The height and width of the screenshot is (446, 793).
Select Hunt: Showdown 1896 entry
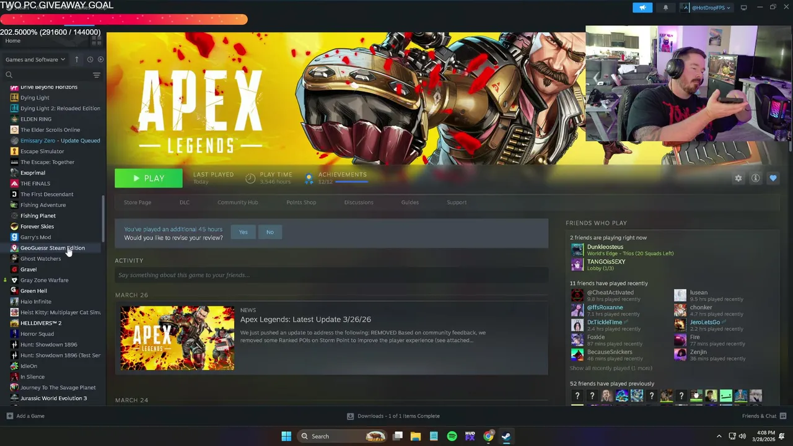click(x=48, y=344)
